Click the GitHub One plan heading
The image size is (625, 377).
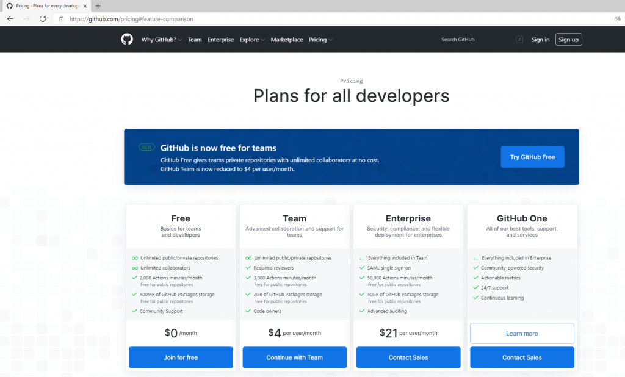click(522, 218)
